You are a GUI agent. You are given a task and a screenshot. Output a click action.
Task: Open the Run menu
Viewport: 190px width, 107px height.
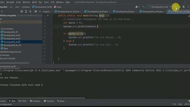point(40,2)
